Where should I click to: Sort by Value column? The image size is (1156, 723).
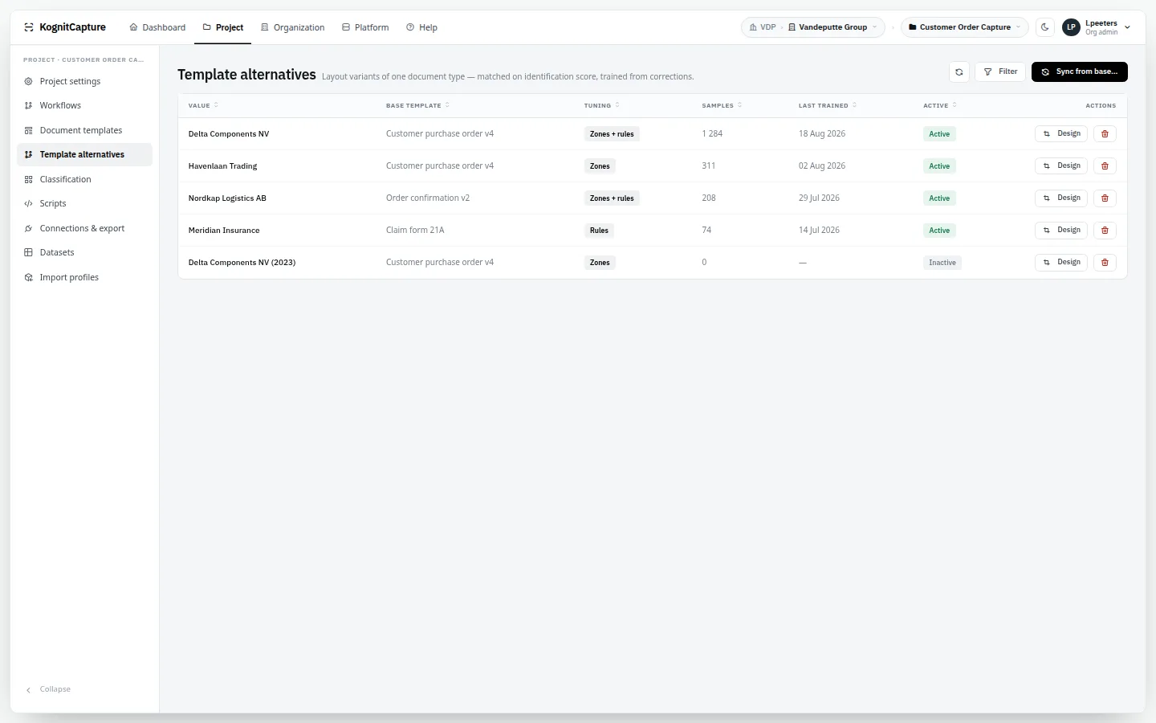click(x=203, y=105)
